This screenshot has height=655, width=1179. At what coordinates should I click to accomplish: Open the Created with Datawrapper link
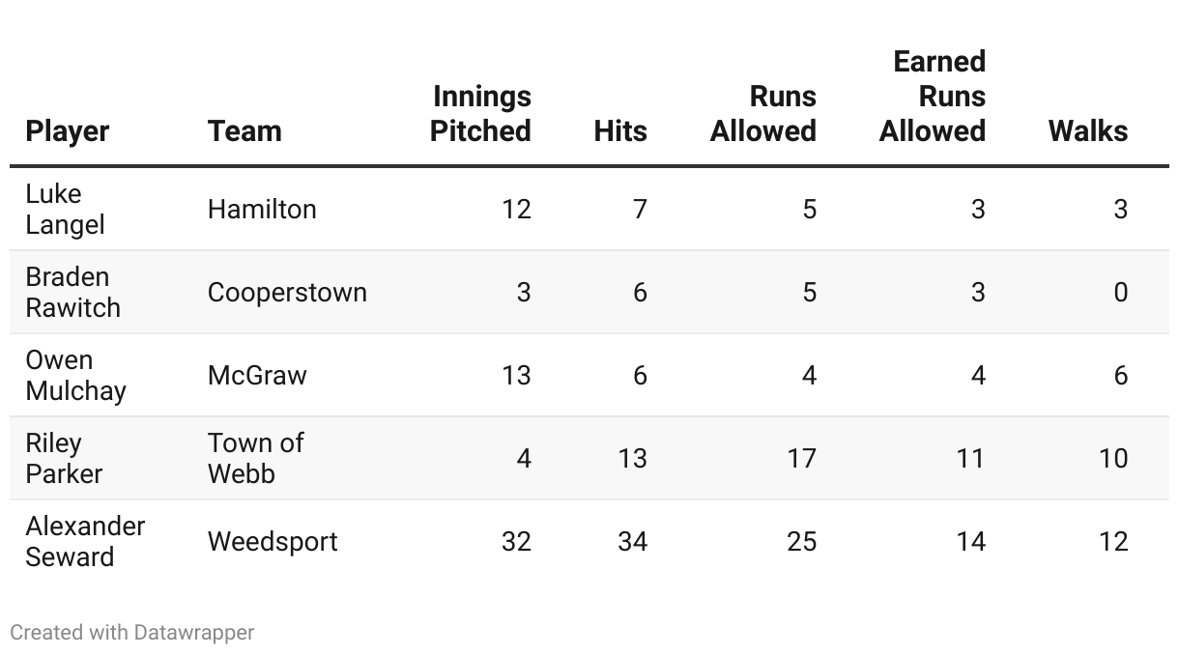point(132,633)
